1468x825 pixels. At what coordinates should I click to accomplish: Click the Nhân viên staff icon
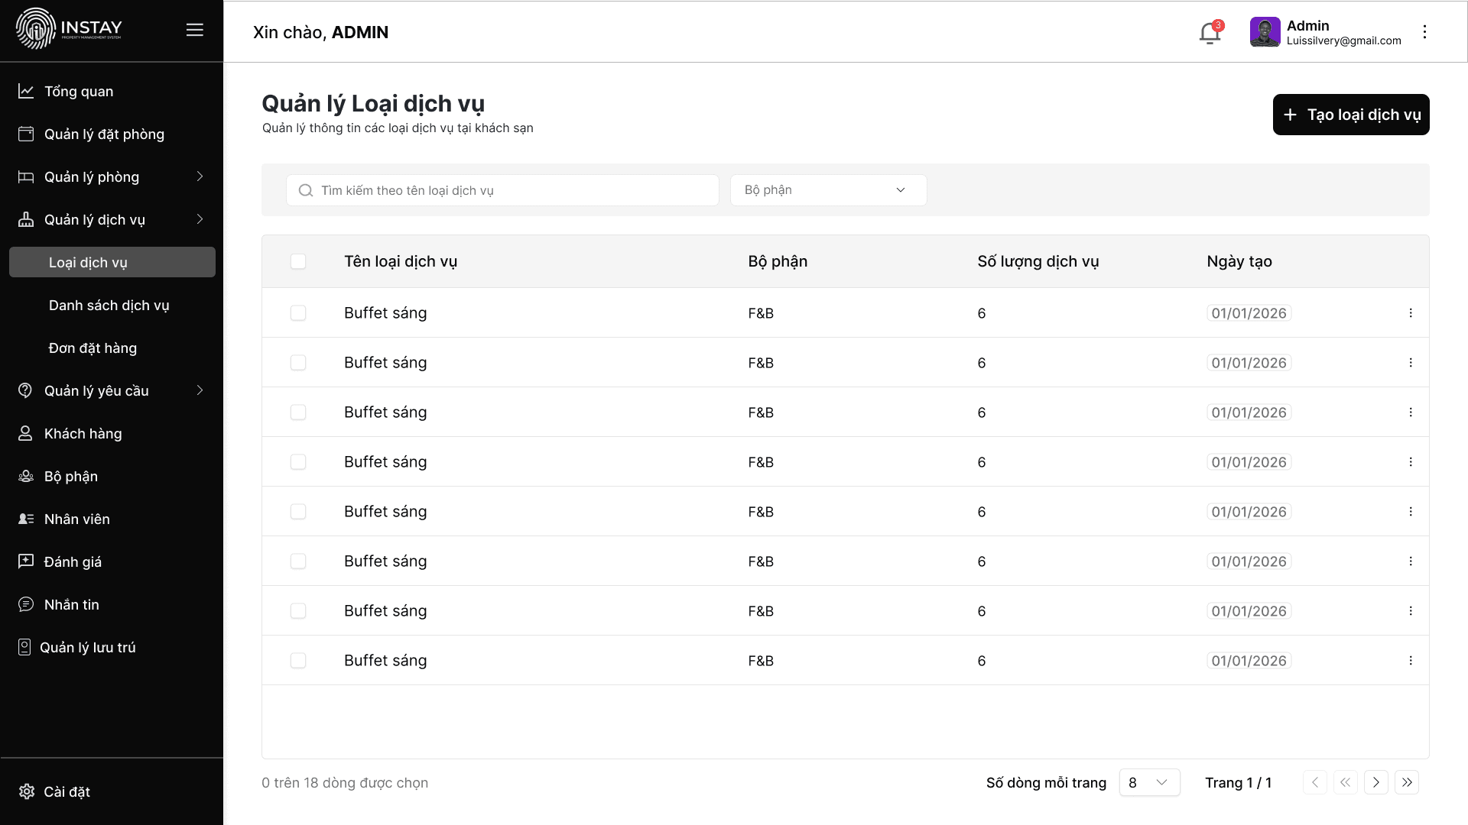26,519
